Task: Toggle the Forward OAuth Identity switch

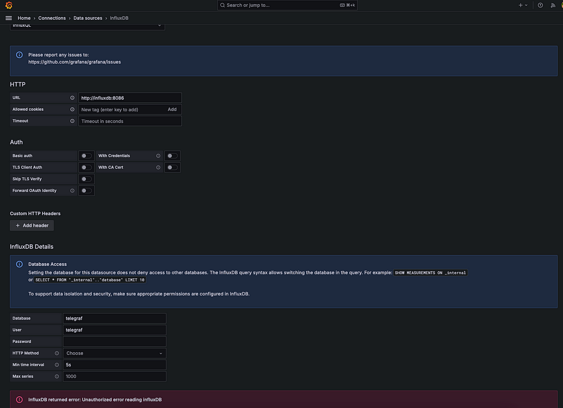Action: click(x=86, y=191)
